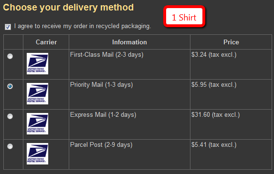The width and height of the screenshot is (274, 174).
Task: Click the red 1 Shirt callout box
Action: tap(184, 16)
